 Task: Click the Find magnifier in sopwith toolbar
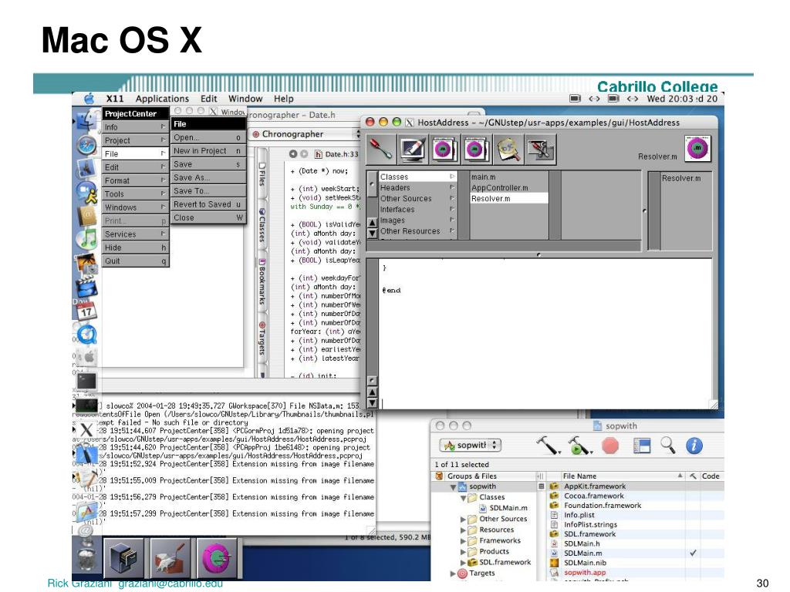click(668, 445)
